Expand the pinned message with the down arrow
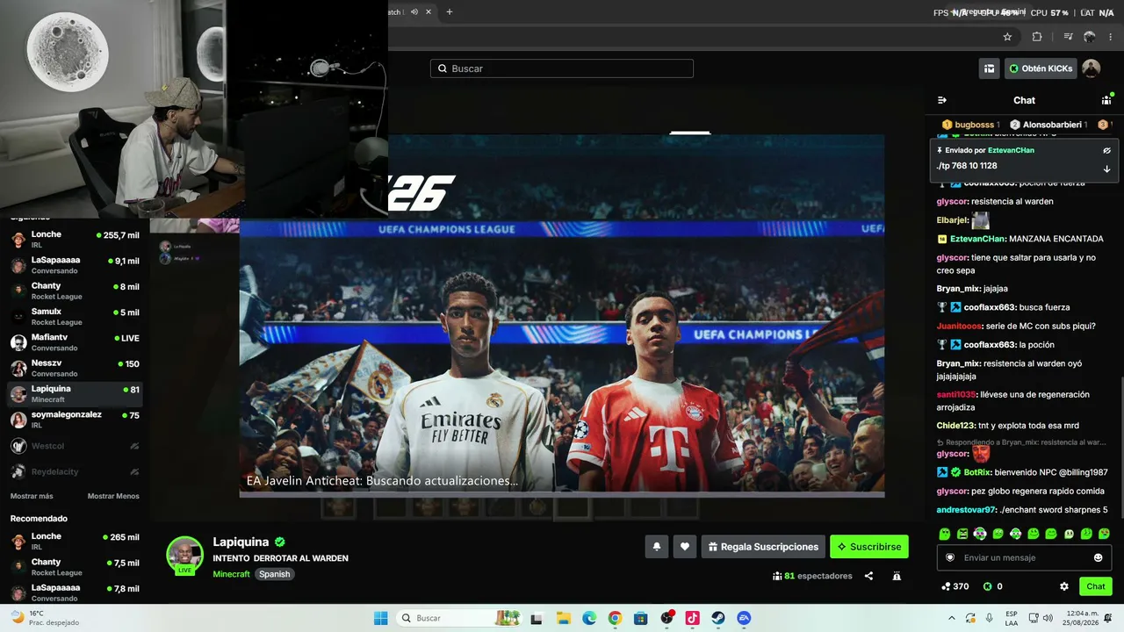The width and height of the screenshot is (1124, 632). coord(1106,169)
